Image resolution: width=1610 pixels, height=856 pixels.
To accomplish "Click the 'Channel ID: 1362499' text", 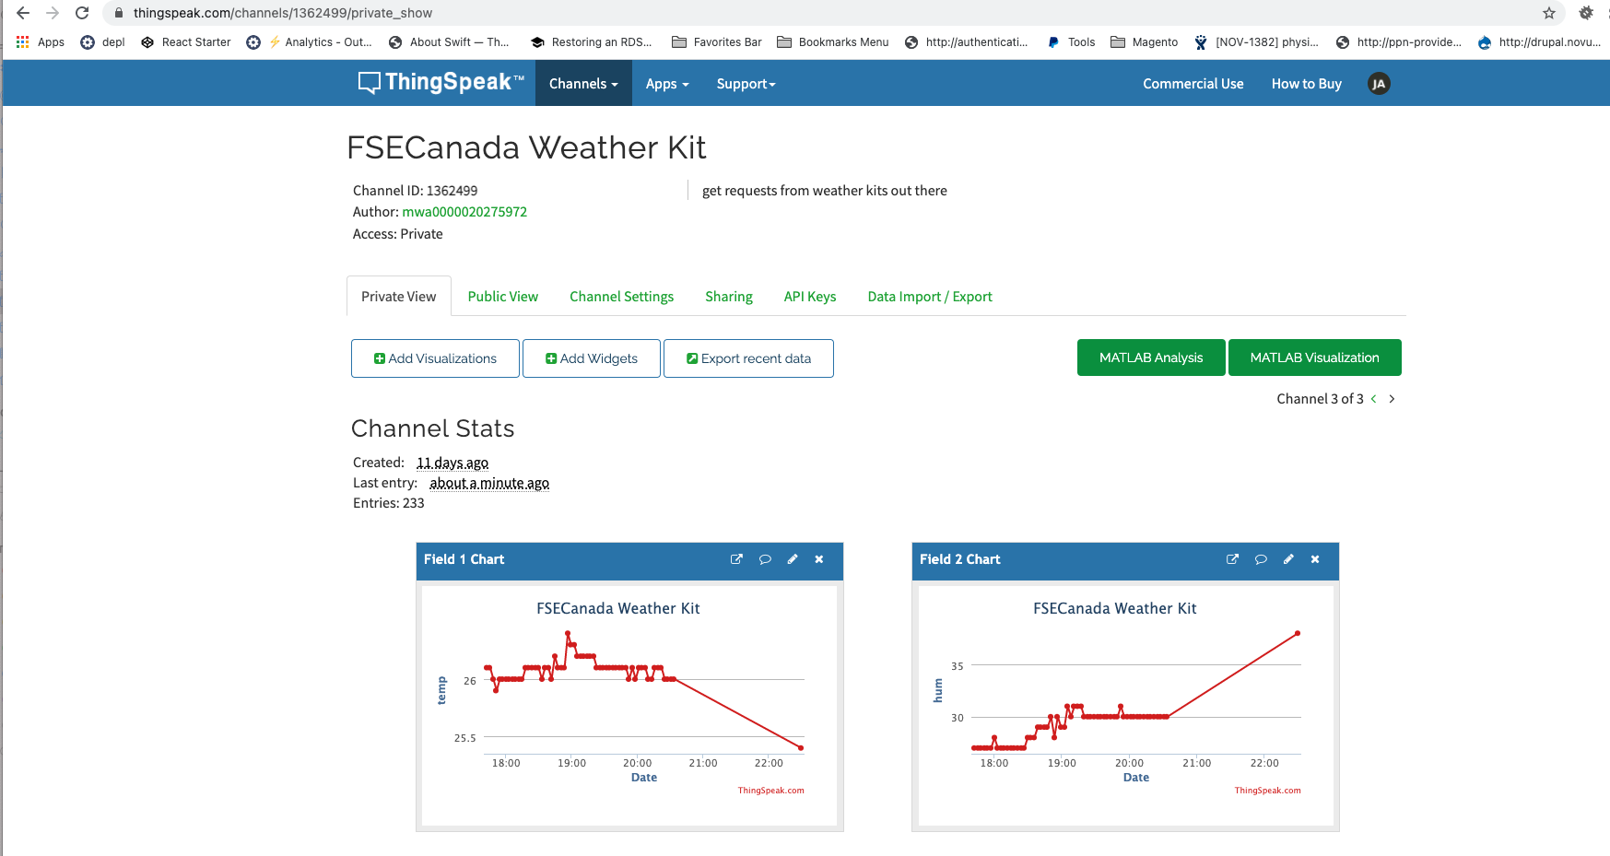I will click(x=416, y=191).
